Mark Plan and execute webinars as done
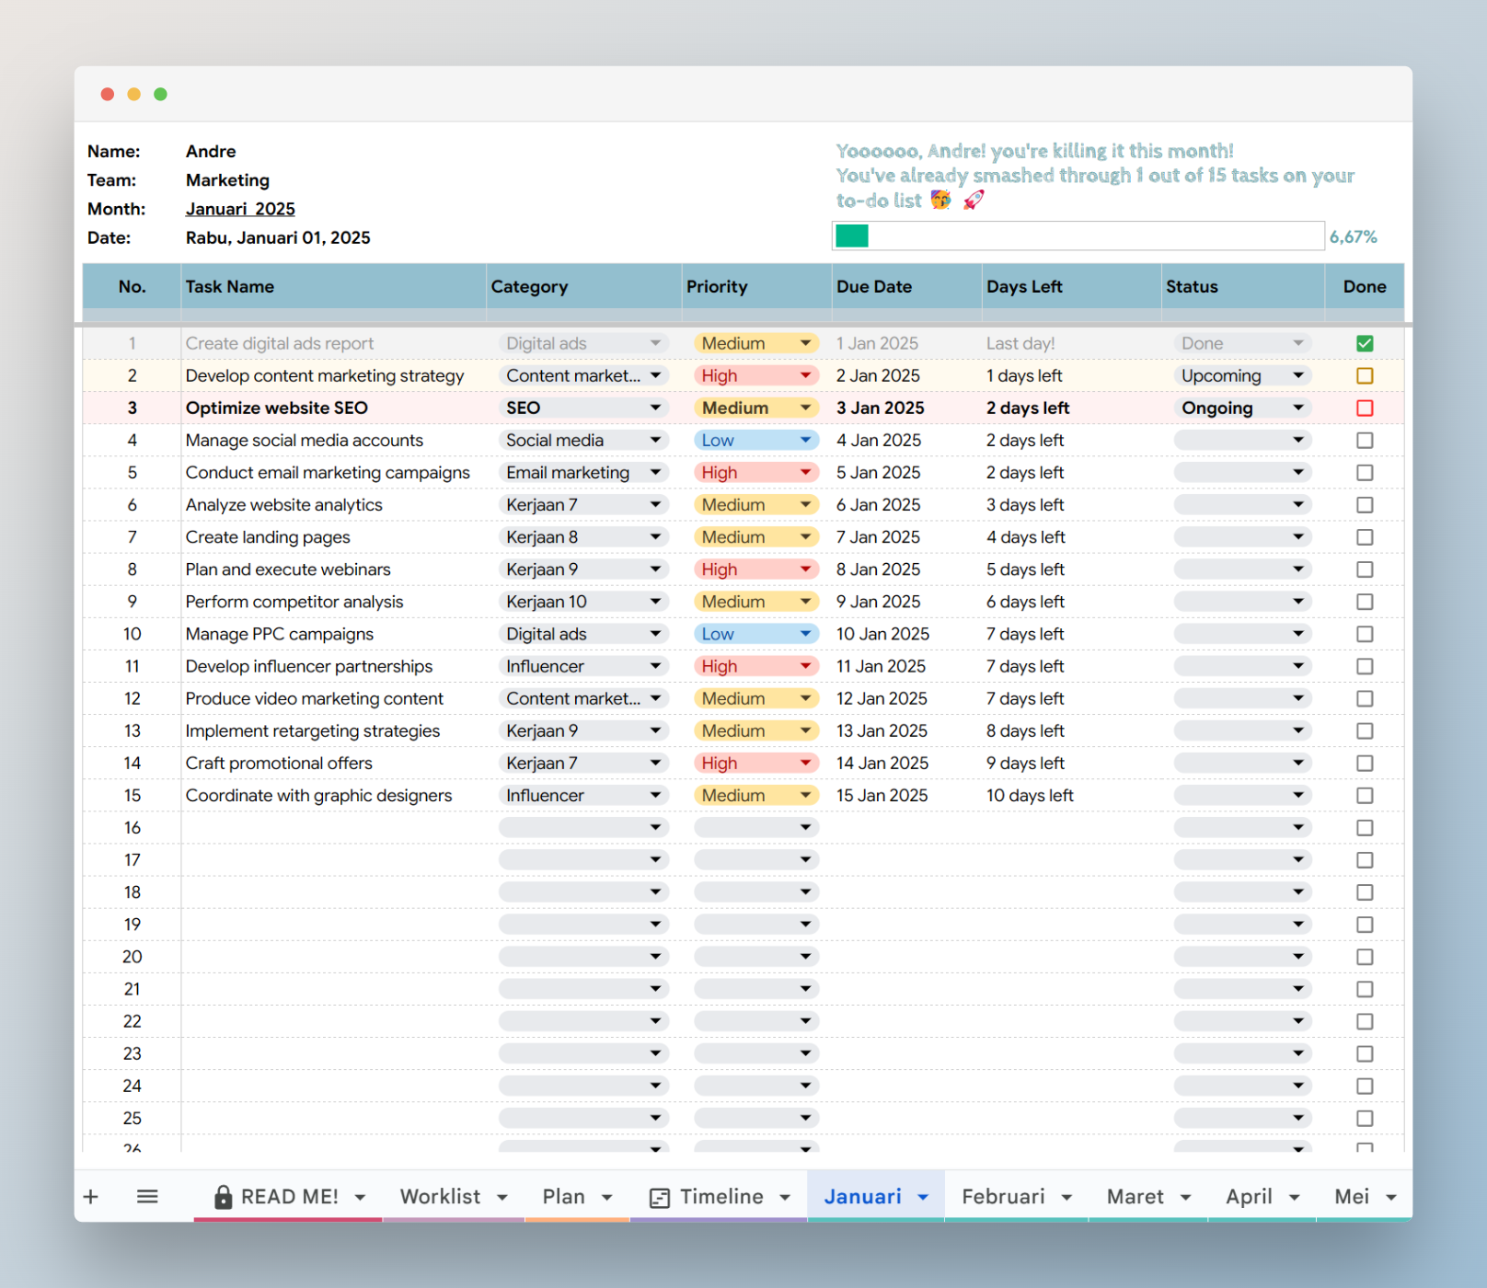This screenshot has width=1487, height=1288. point(1365,569)
